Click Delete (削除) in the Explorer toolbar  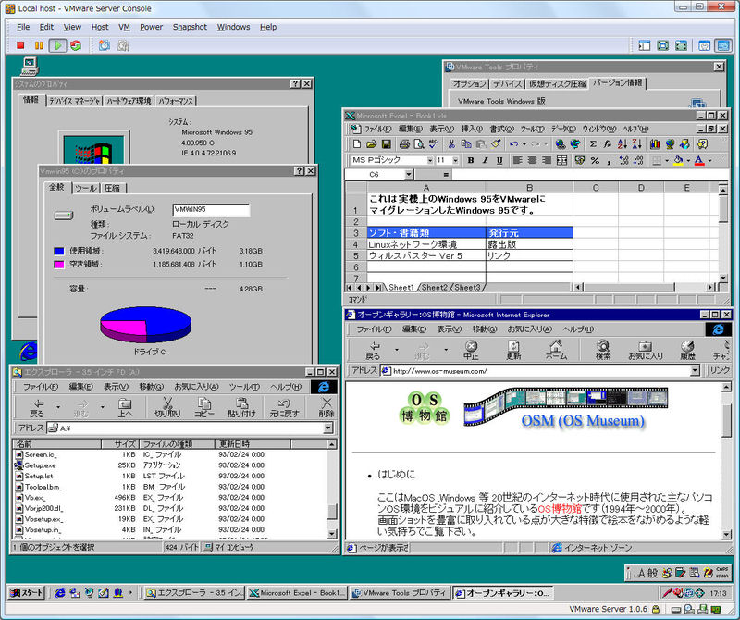(x=327, y=407)
